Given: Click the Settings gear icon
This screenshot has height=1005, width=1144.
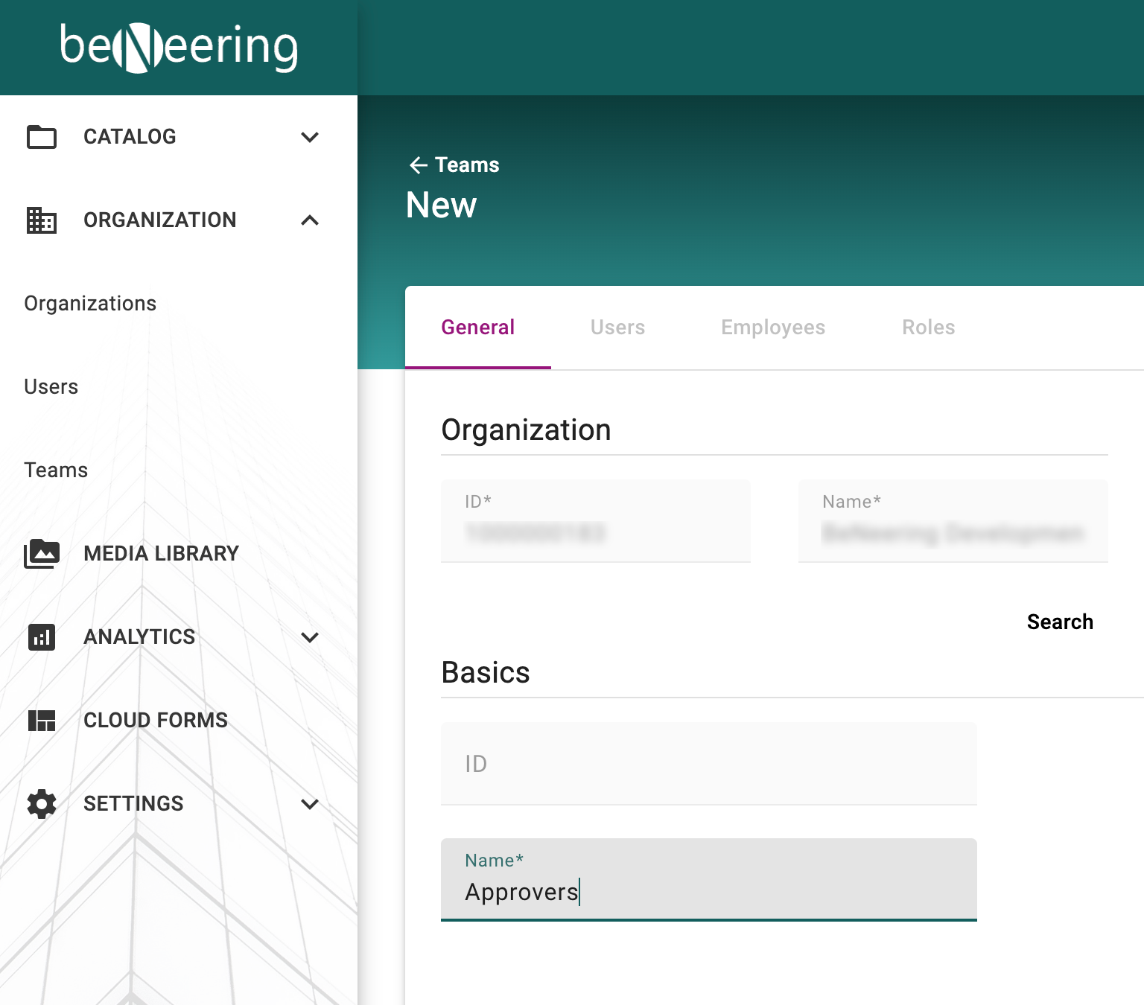Looking at the screenshot, I should (42, 804).
